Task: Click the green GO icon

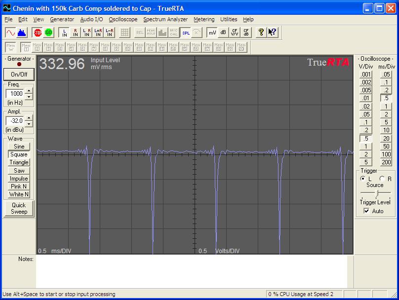Action: pyautogui.click(x=48, y=33)
